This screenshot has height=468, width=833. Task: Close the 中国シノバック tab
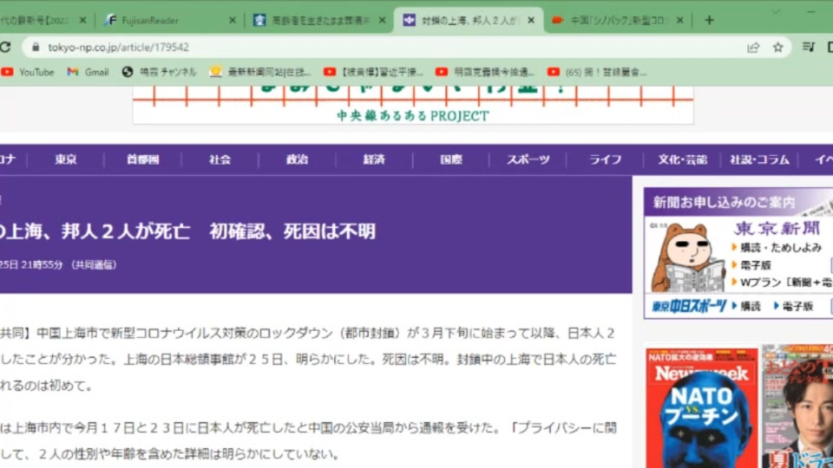(x=680, y=20)
